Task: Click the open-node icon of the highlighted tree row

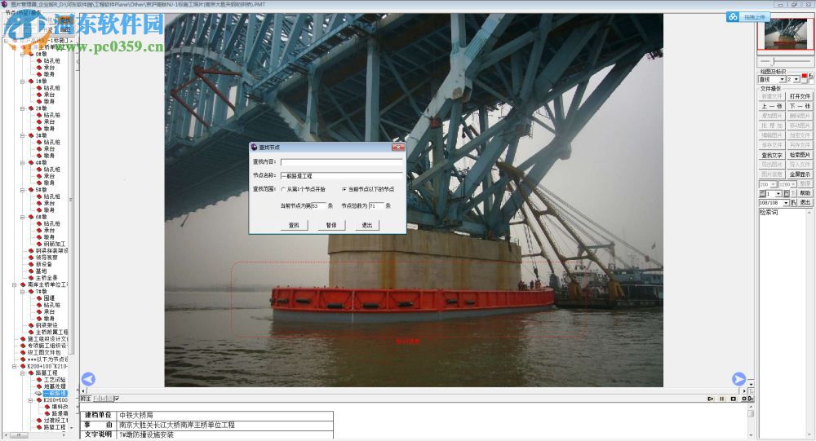Action: coord(38,393)
